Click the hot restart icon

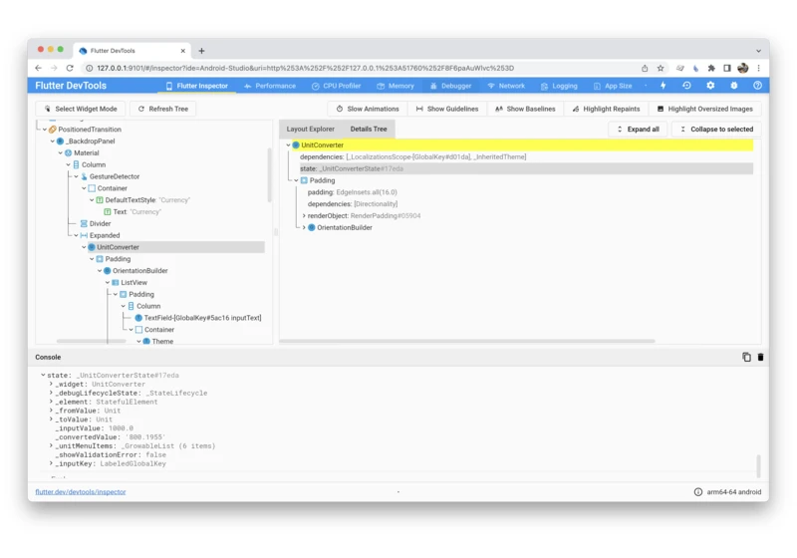click(x=686, y=86)
